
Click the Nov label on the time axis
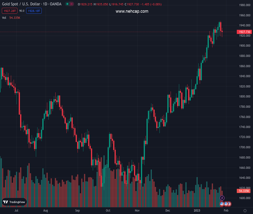tap(137, 211)
